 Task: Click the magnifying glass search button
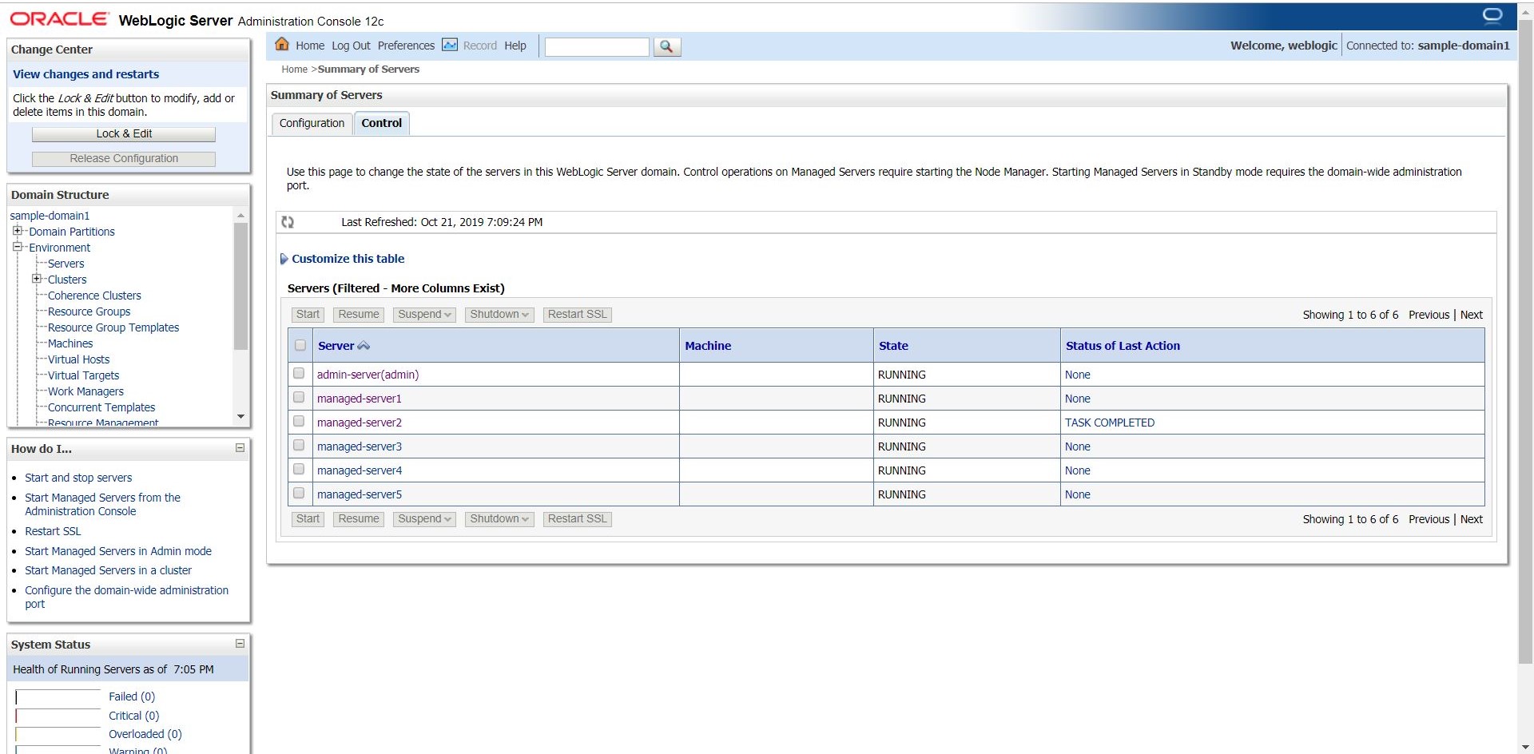coord(666,47)
